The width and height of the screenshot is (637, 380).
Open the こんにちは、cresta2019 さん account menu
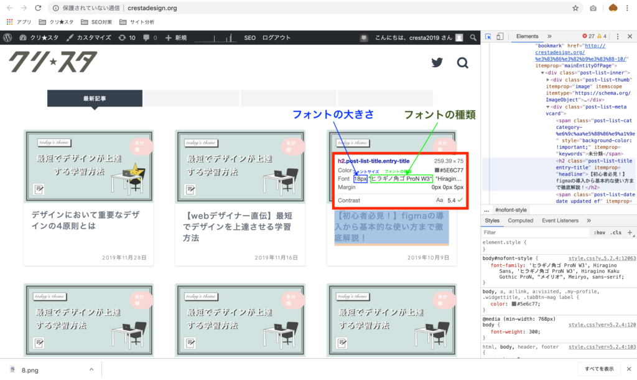click(419, 38)
